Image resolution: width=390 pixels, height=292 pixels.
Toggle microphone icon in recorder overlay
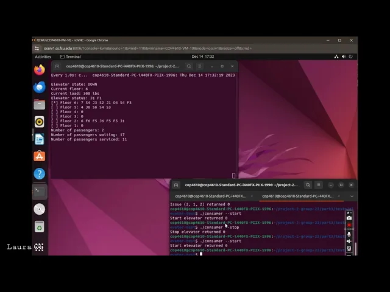[x=349, y=234]
